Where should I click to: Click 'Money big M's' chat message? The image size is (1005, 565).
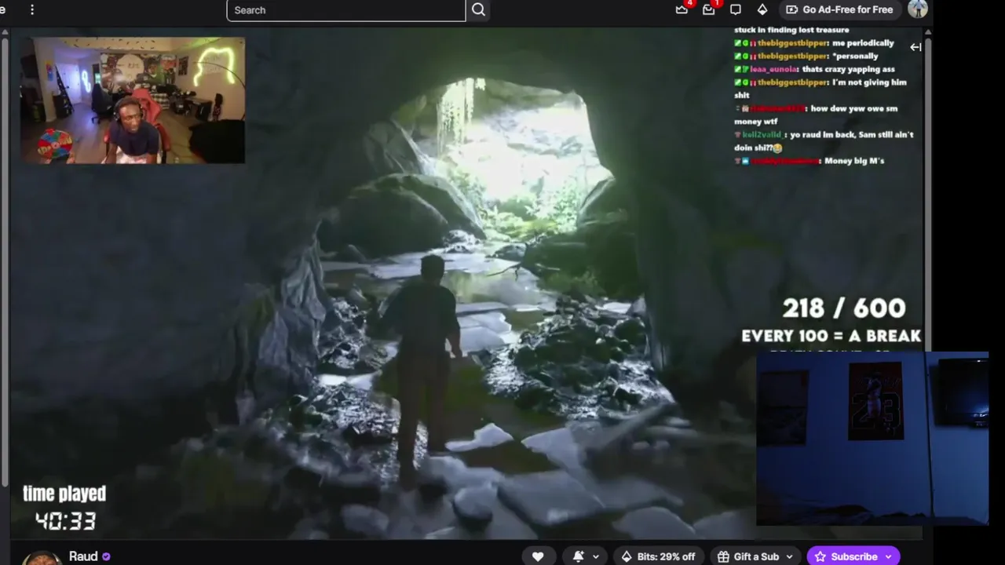[854, 161]
